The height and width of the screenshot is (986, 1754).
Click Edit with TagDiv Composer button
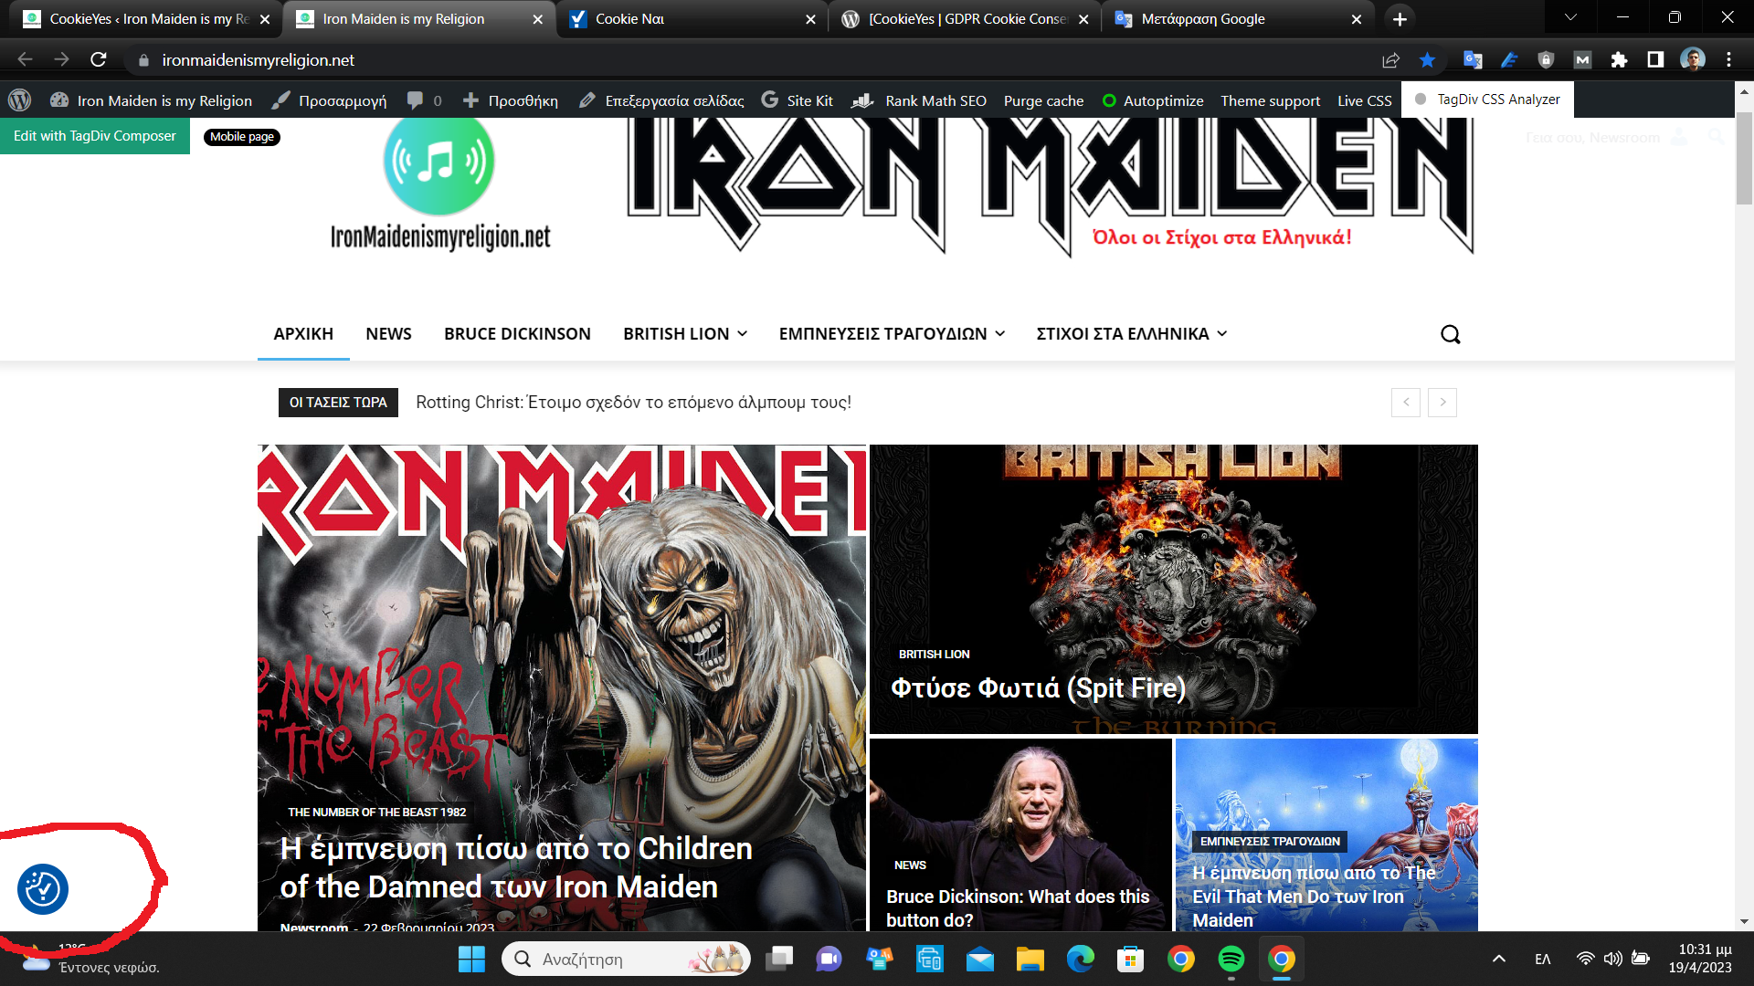coord(95,136)
